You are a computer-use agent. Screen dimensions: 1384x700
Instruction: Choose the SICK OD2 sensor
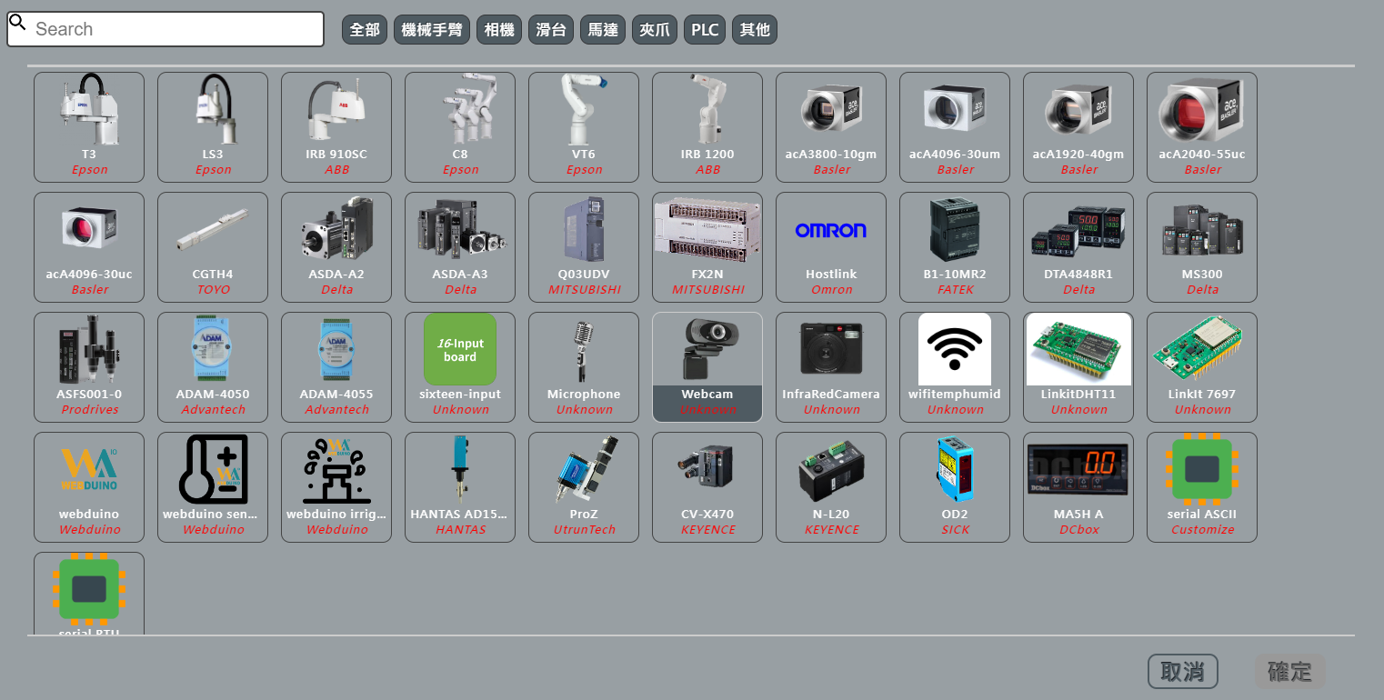tap(955, 487)
